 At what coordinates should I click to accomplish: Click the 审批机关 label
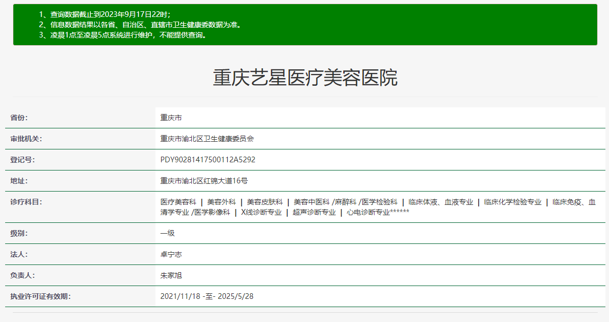coord(26,139)
